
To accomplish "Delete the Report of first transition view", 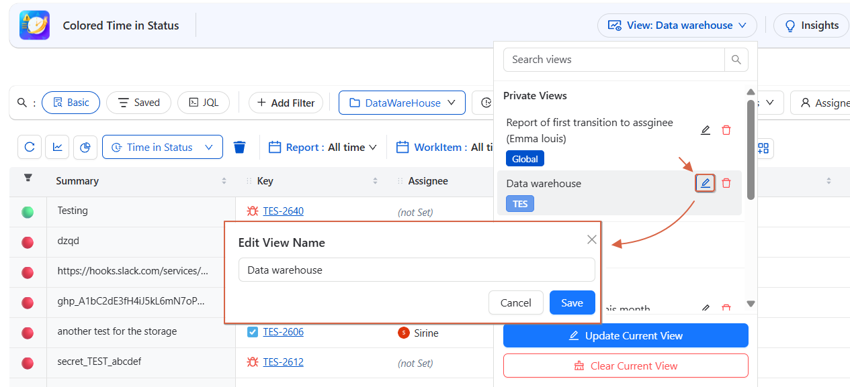I will (x=726, y=130).
